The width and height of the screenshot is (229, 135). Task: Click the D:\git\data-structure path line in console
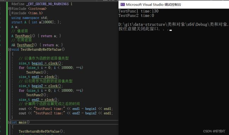(173, 24)
